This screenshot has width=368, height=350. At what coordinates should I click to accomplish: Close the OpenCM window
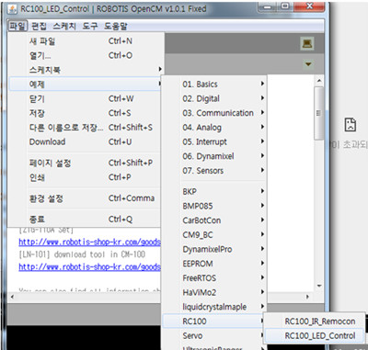click(310, 6)
